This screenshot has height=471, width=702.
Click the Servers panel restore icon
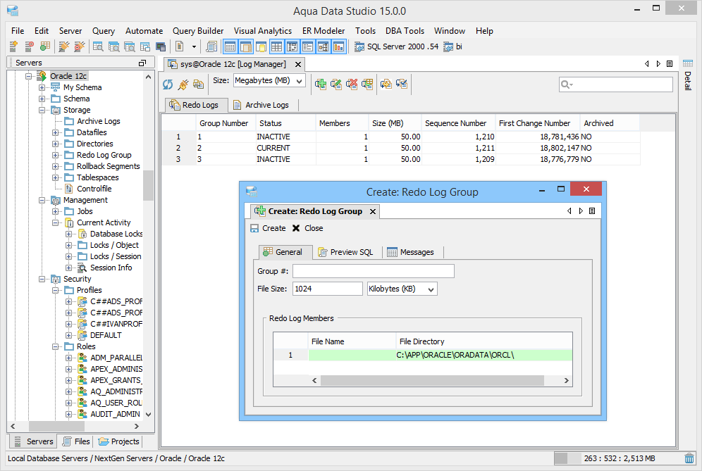pyautogui.click(x=142, y=63)
